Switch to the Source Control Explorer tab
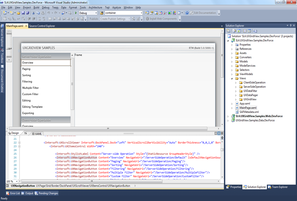The image size is (297, 201). [42, 26]
